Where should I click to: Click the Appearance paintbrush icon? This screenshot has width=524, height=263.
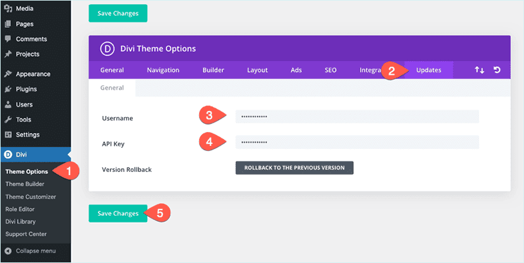pyautogui.click(x=8, y=74)
